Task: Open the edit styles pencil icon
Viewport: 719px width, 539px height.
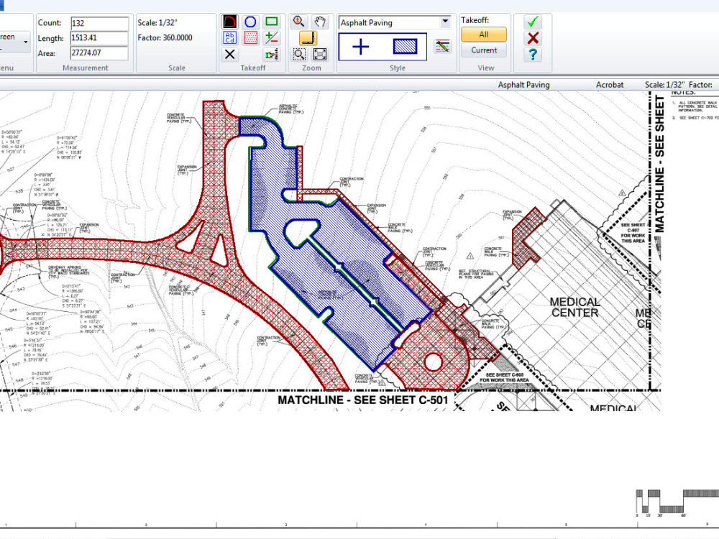Action: pyautogui.click(x=442, y=46)
